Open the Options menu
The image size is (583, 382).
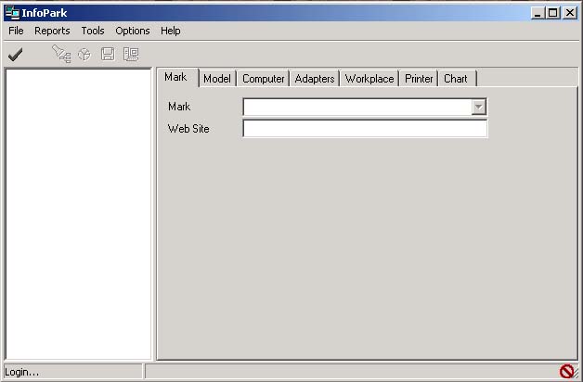coord(133,31)
